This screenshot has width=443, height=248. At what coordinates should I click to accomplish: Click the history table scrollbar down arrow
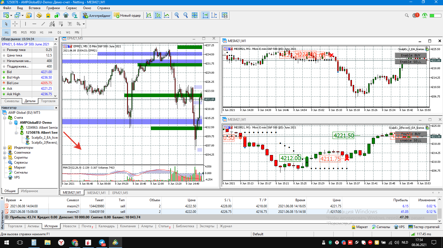point(440,221)
